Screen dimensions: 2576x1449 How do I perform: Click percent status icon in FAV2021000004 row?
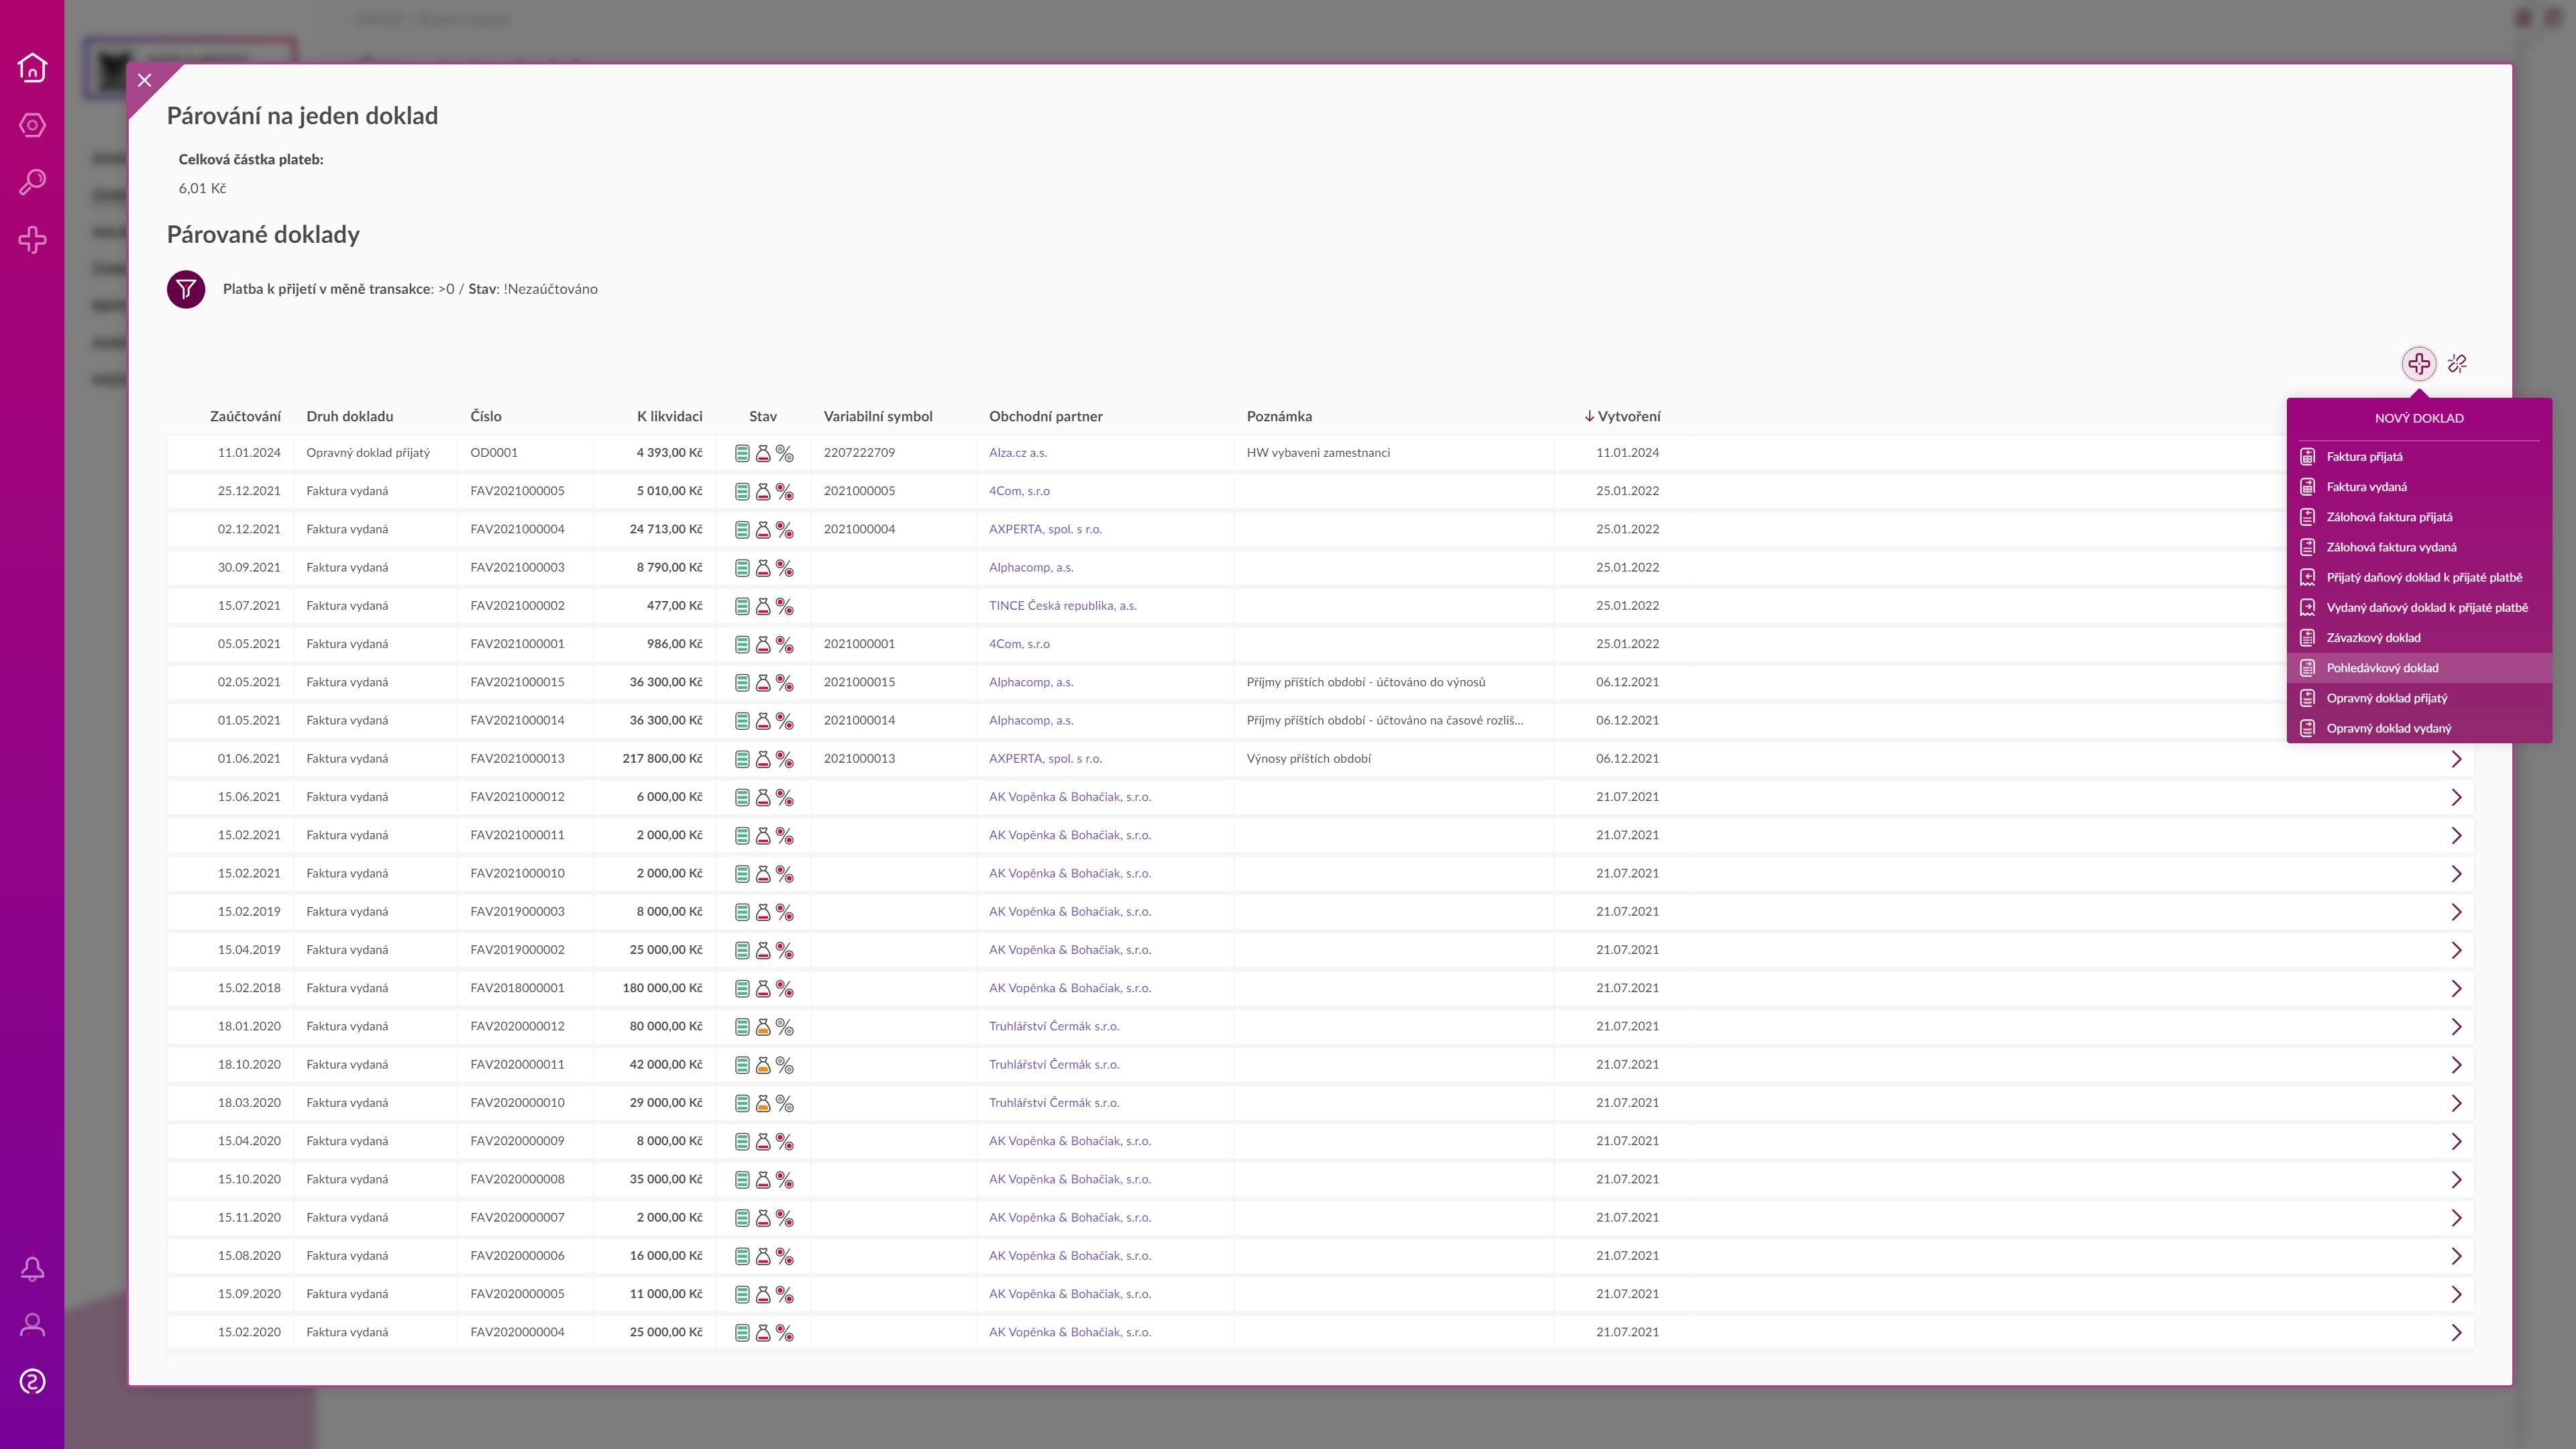coord(785,530)
